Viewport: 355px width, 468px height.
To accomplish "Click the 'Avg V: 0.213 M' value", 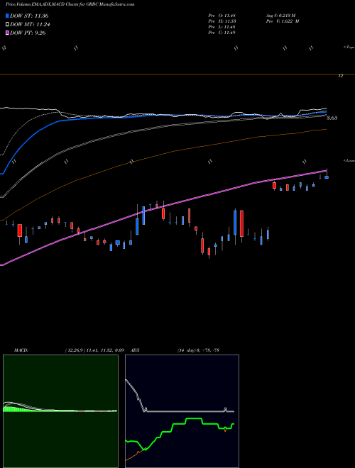I will (280, 16).
